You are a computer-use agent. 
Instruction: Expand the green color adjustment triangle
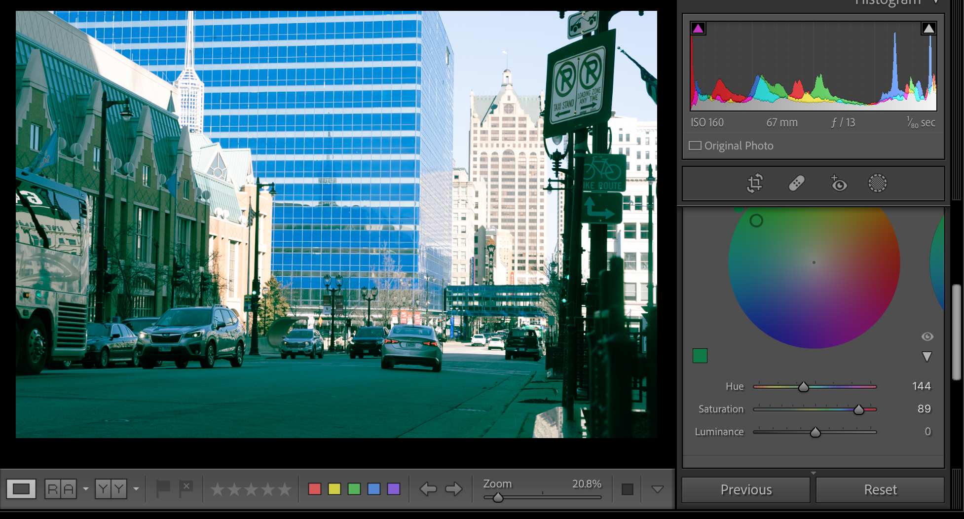926,357
